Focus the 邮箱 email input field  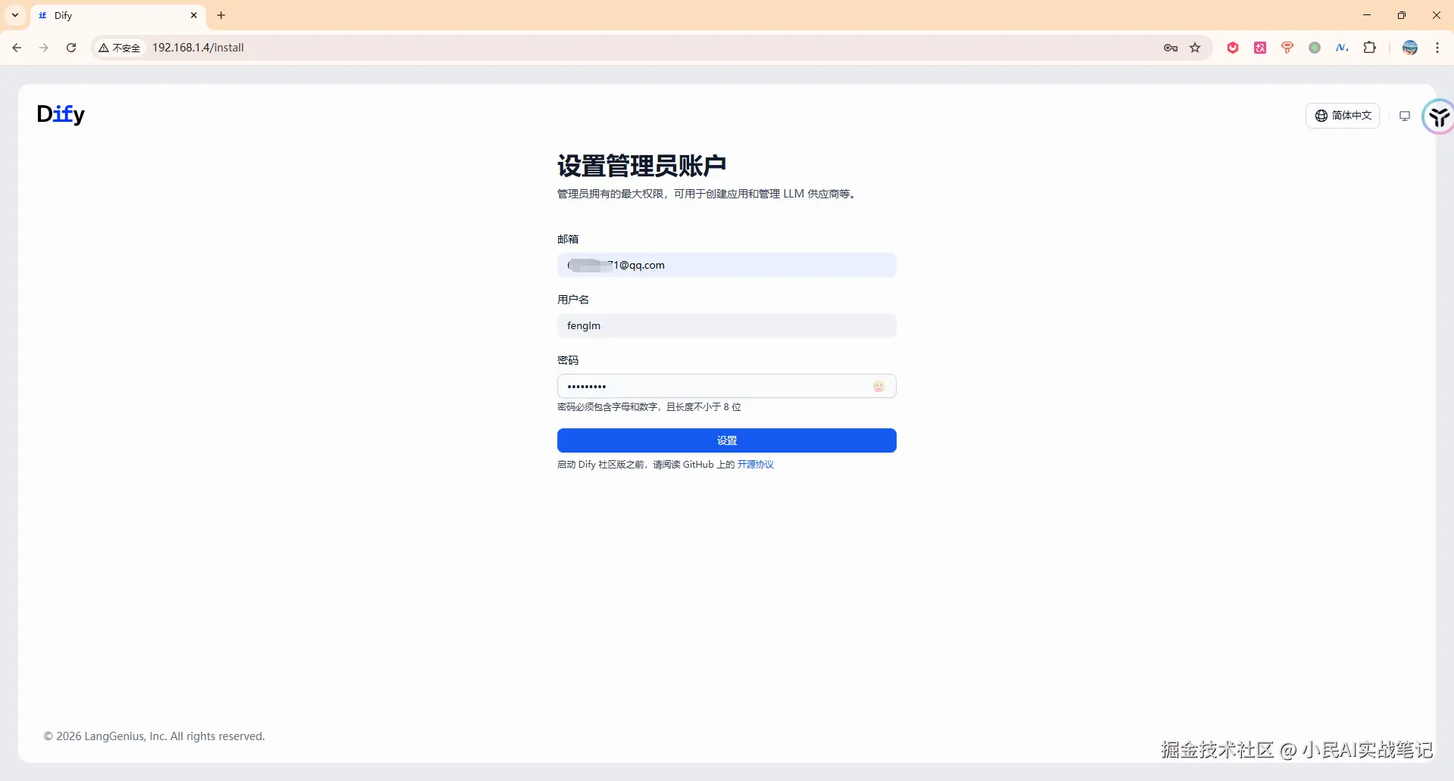coord(727,265)
